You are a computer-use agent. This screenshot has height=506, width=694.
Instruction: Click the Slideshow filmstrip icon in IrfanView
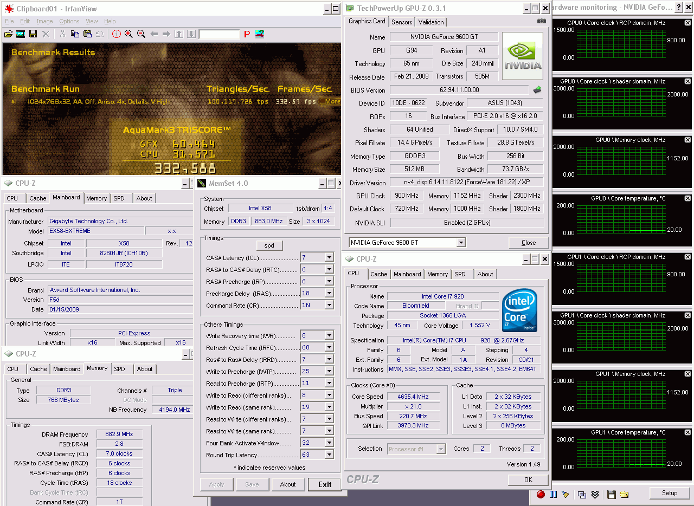[x=21, y=34]
